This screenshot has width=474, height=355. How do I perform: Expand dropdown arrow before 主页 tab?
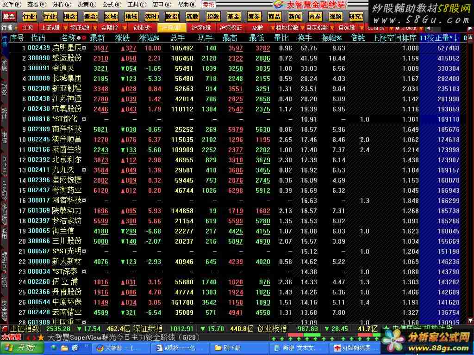click(x=16, y=28)
